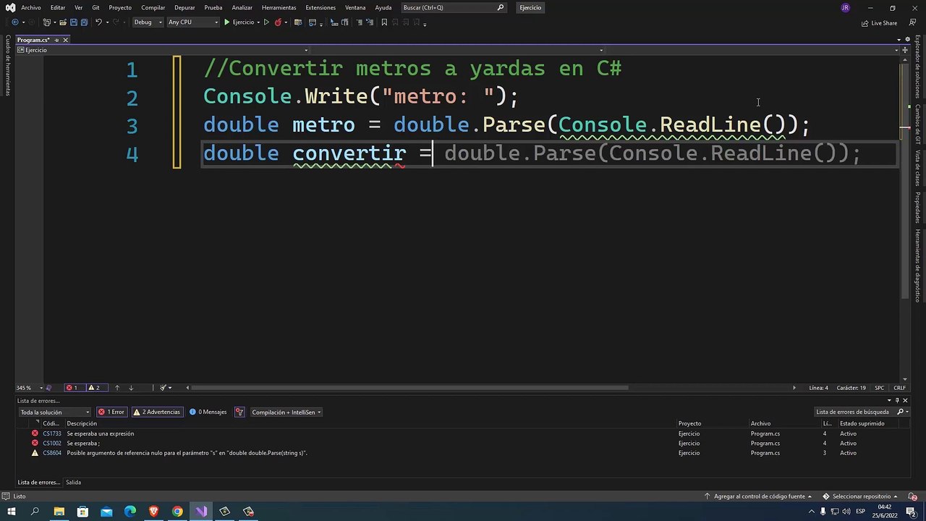This screenshot has width=926, height=521.
Task: Click the Visual Studio logo icon
Action: tap(10, 7)
